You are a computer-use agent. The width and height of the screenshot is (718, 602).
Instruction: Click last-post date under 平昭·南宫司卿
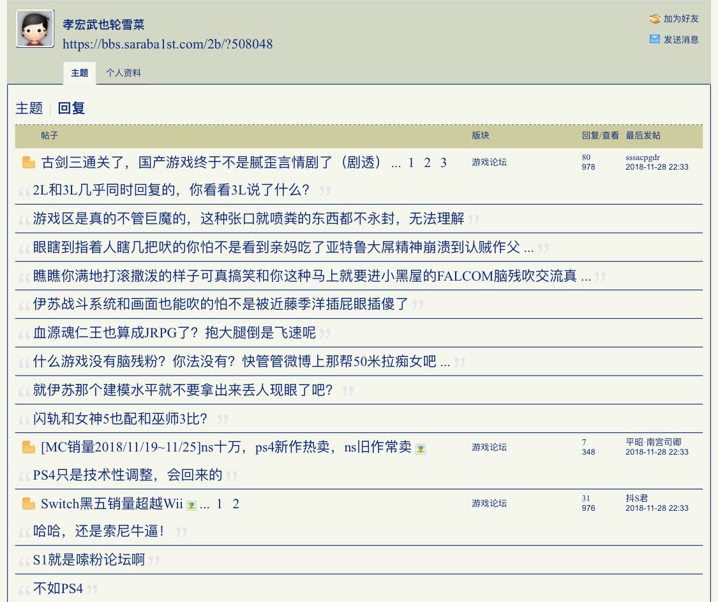[657, 452]
